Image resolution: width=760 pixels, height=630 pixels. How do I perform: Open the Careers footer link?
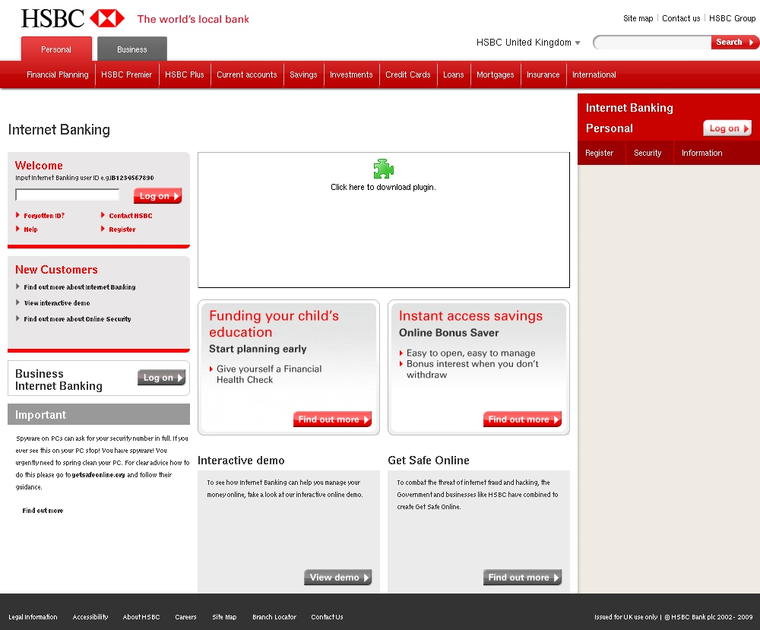[x=185, y=617]
